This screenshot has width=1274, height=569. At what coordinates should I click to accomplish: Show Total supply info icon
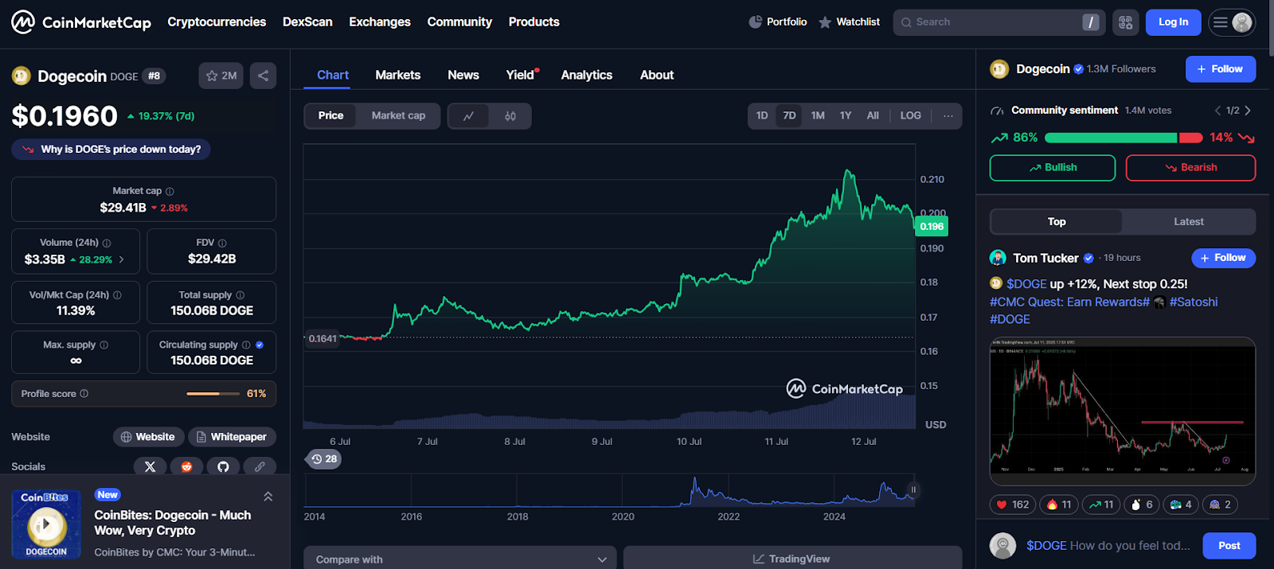tap(240, 295)
